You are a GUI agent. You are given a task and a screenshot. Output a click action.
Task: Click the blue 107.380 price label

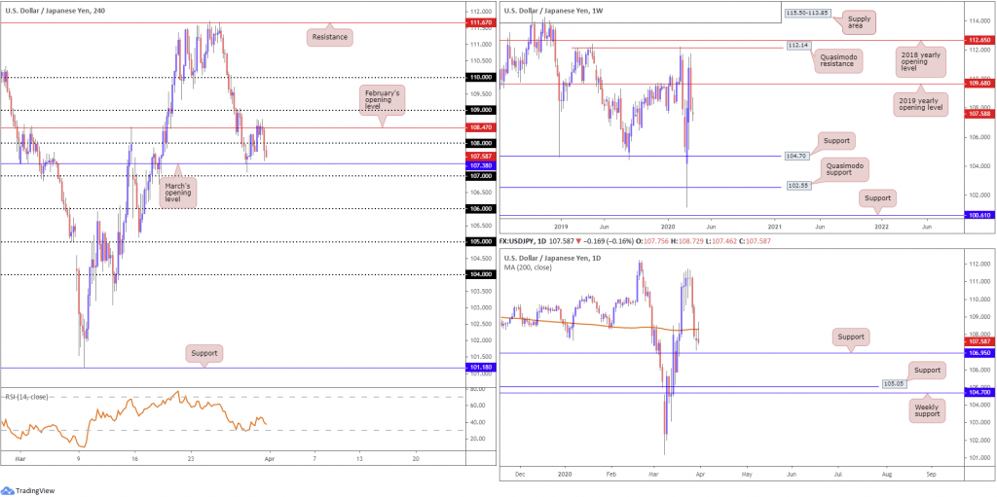(479, 164)
